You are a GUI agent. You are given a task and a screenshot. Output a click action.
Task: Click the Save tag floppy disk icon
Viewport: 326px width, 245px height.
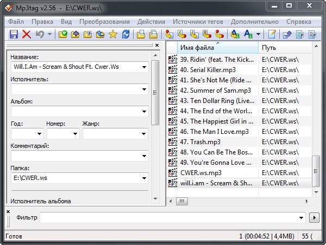point(14,34)
